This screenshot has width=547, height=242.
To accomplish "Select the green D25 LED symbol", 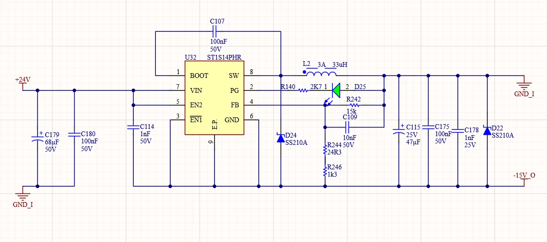I will 337,90.
